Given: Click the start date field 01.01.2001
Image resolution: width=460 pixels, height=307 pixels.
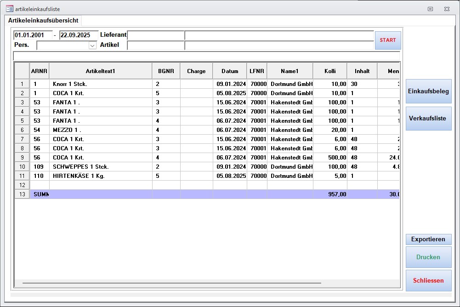Looking at the screenshot, I should [x=33, y=35].
